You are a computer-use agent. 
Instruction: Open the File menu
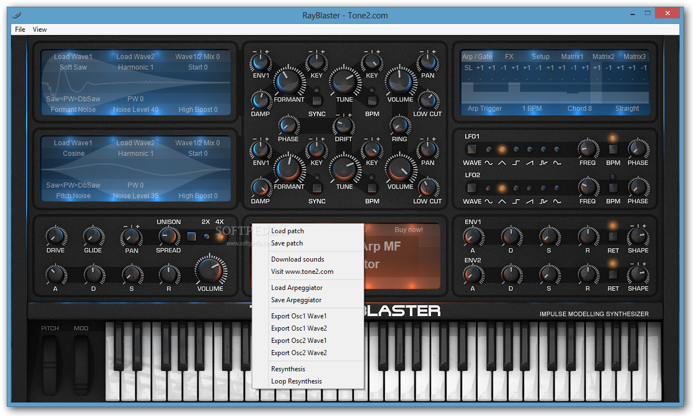[x=20, y=29]
